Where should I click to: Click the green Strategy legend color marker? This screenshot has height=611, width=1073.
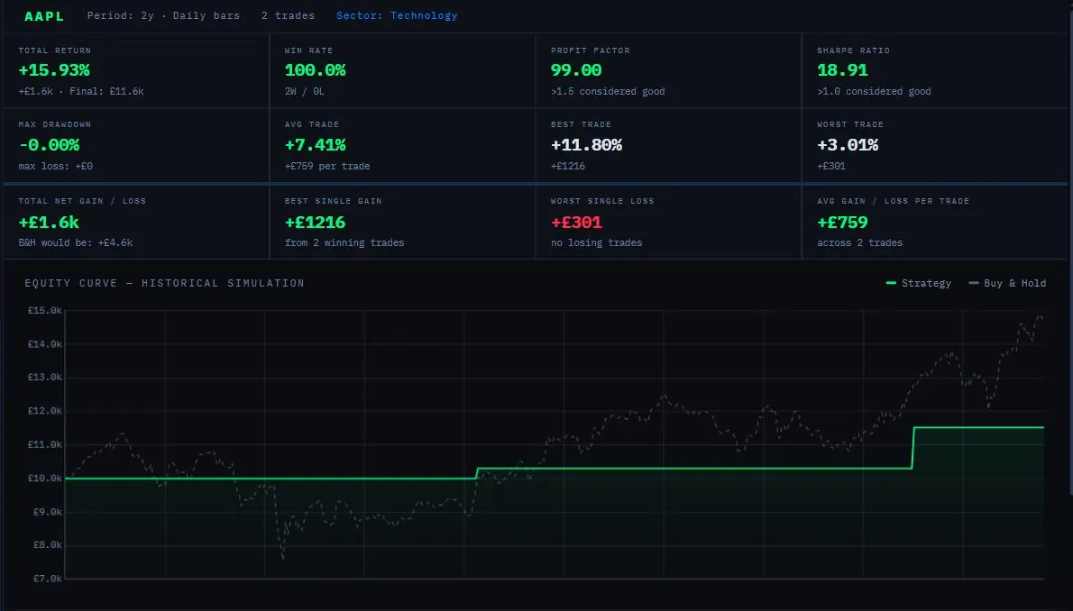[x=891, y=283]
